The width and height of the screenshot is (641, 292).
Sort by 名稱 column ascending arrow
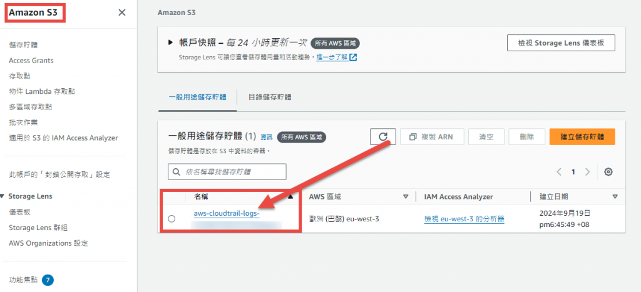click(x=290, y=196)
